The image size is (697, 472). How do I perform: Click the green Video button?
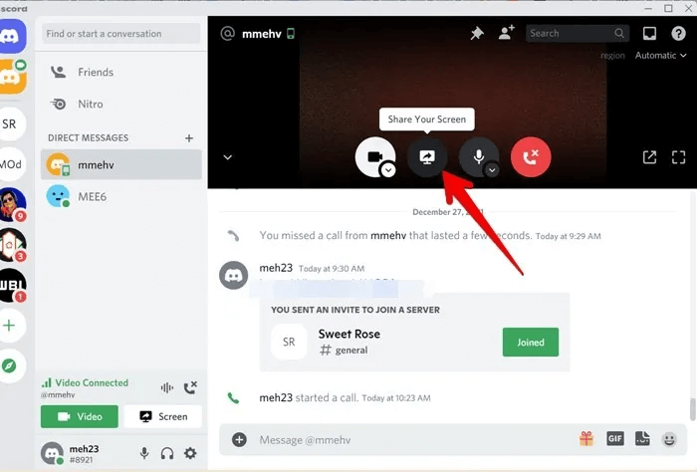pyautogui.click(x=80, y=416)
